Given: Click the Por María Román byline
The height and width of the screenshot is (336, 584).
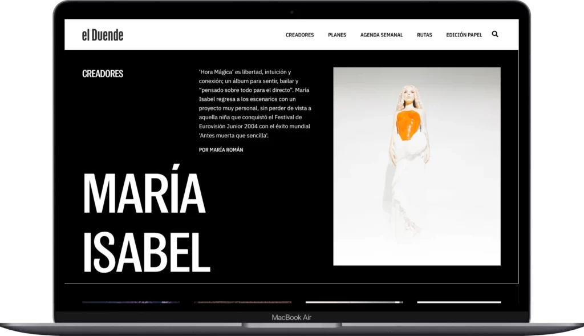Looking at the screenshot, I should (x=221, y=149).
